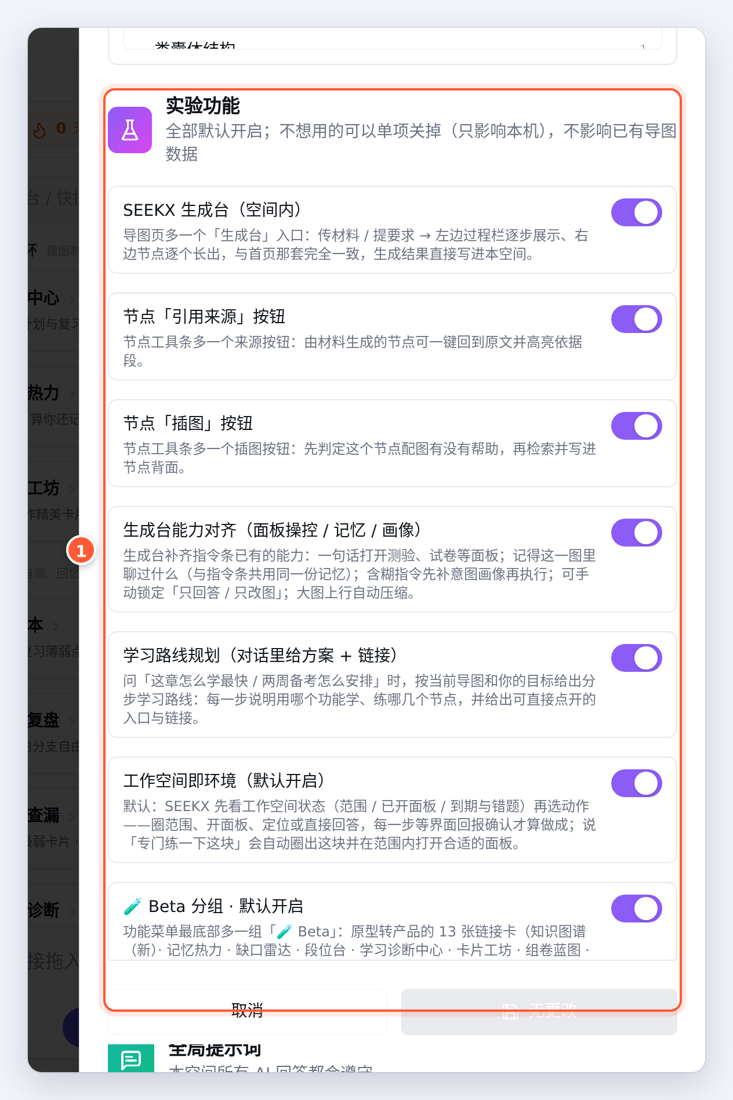Click the description starting '全部默认开启；不想用的'

pyautogui.click(x=422, y=142)
